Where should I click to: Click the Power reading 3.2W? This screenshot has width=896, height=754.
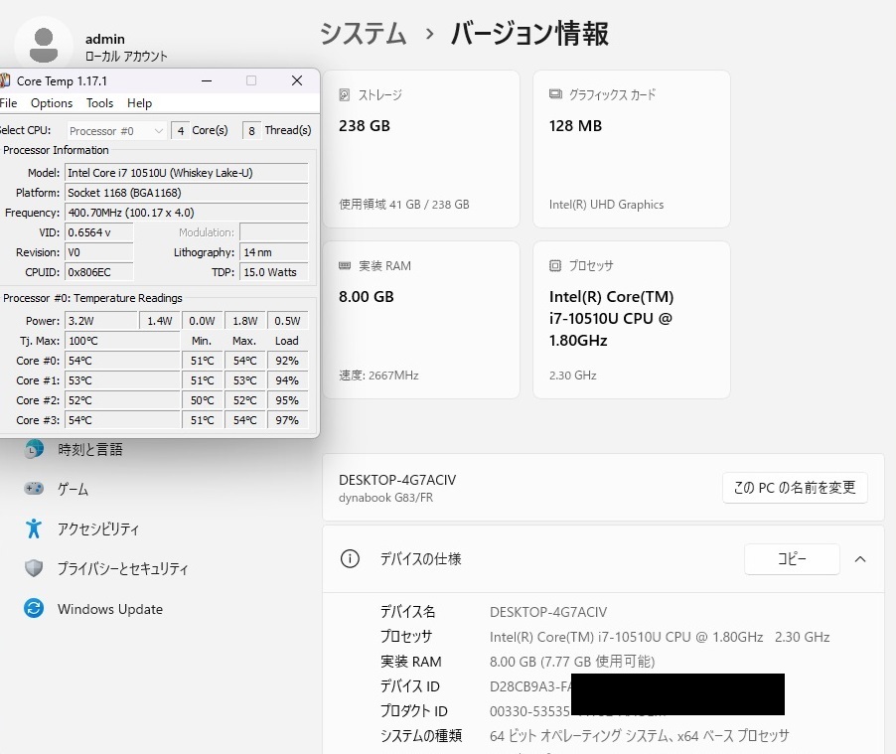click(101, 321)
